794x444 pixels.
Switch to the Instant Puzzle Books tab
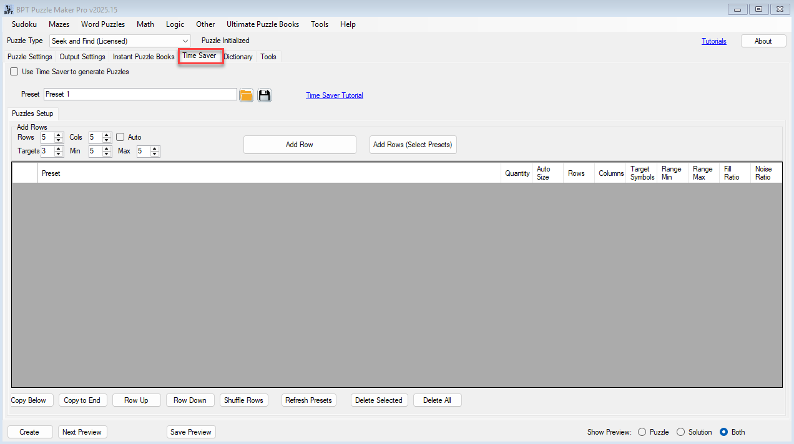coord(144,57)
